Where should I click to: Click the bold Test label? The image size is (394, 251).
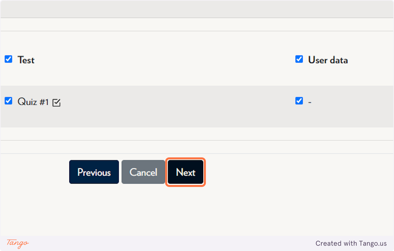[x=26, y=60]
